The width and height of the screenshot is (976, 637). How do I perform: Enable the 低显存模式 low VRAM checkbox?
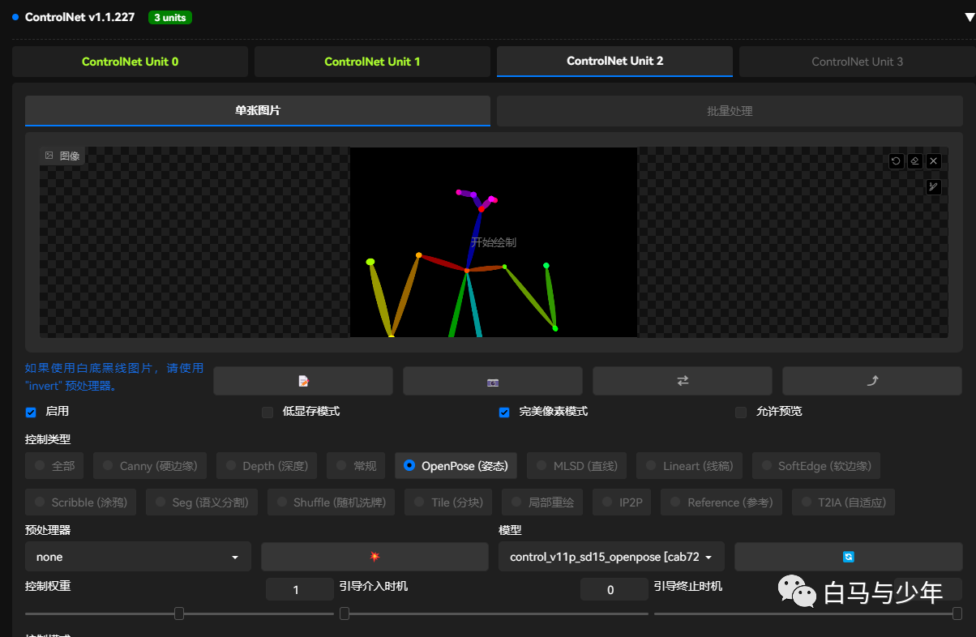(268, 413)
